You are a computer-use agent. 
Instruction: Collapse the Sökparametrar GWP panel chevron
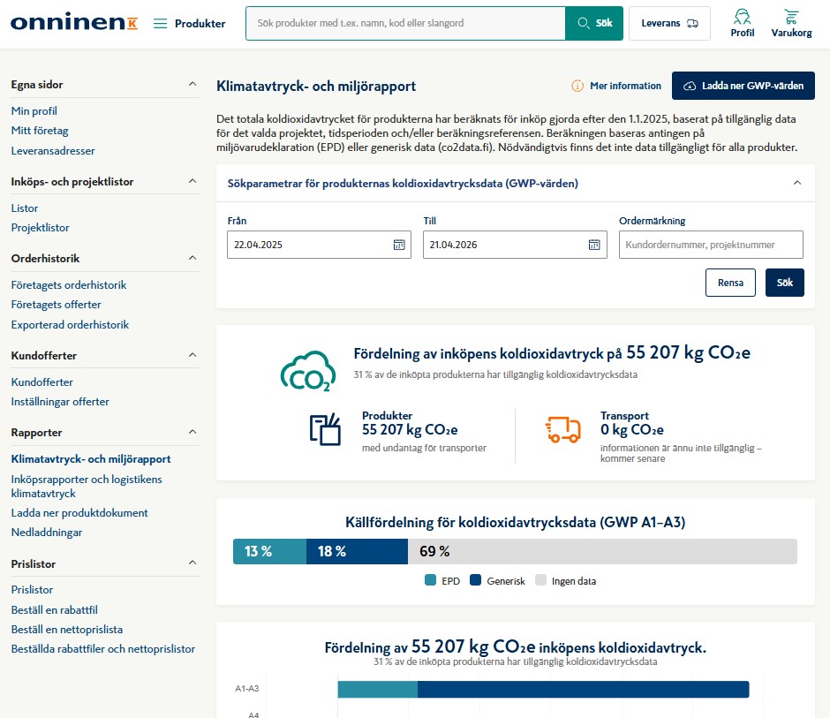(797, 183)
